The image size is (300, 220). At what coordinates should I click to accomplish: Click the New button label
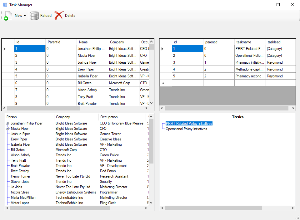[18, 16]
